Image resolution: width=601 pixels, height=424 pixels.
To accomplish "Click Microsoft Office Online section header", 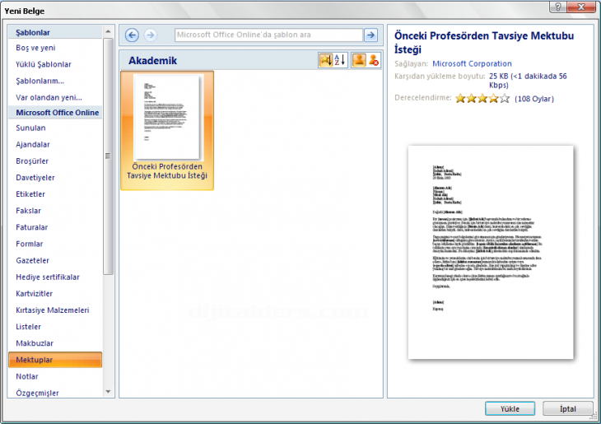I will (55, 112).
